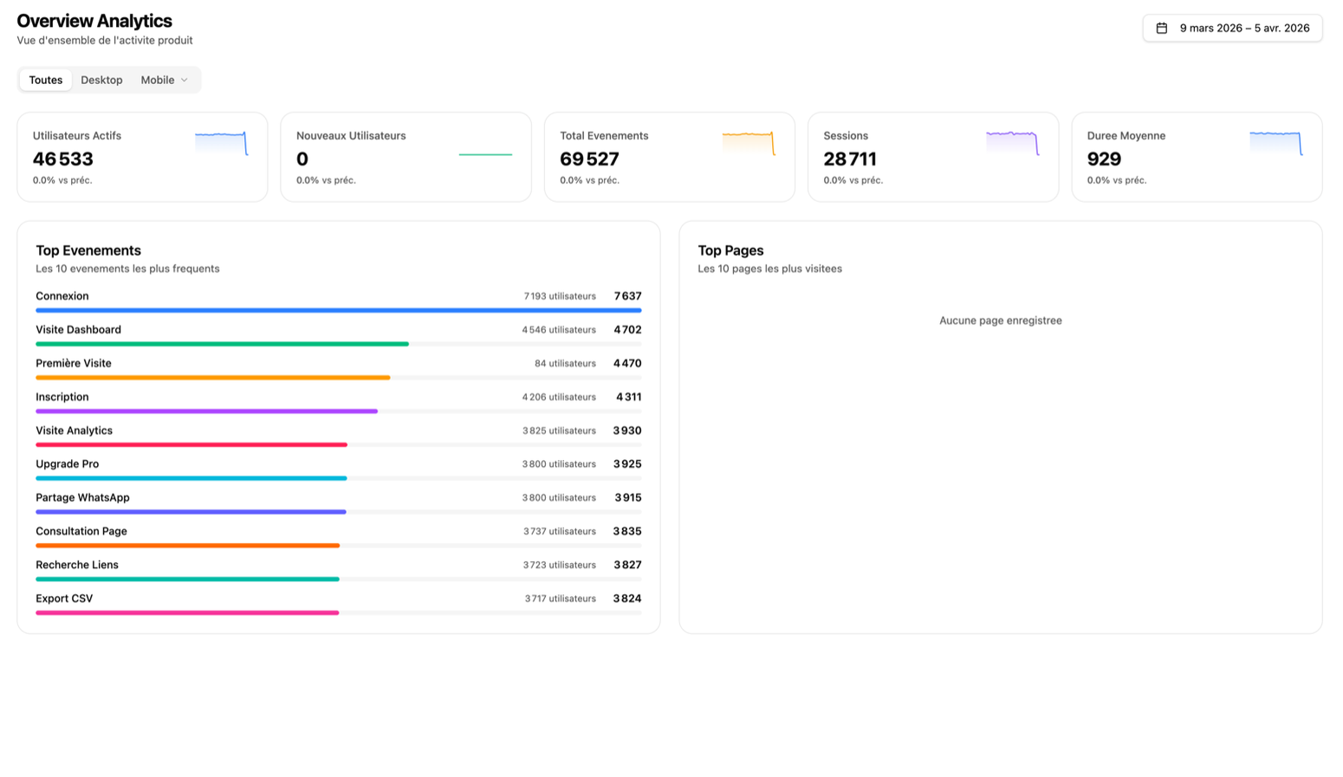Click the Top Pages panel heading
The height and width of the screenshot is (777, 1343).
(x=730, y=250)
